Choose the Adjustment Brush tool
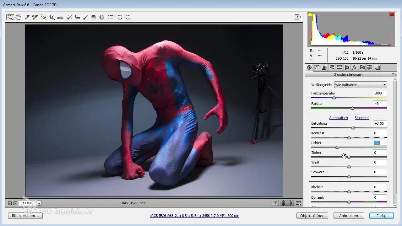 (x=85, y=17)
